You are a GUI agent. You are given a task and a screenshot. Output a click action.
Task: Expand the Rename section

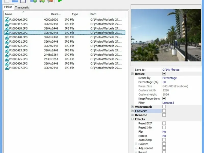pyautogui.click(x=132, y=115)
